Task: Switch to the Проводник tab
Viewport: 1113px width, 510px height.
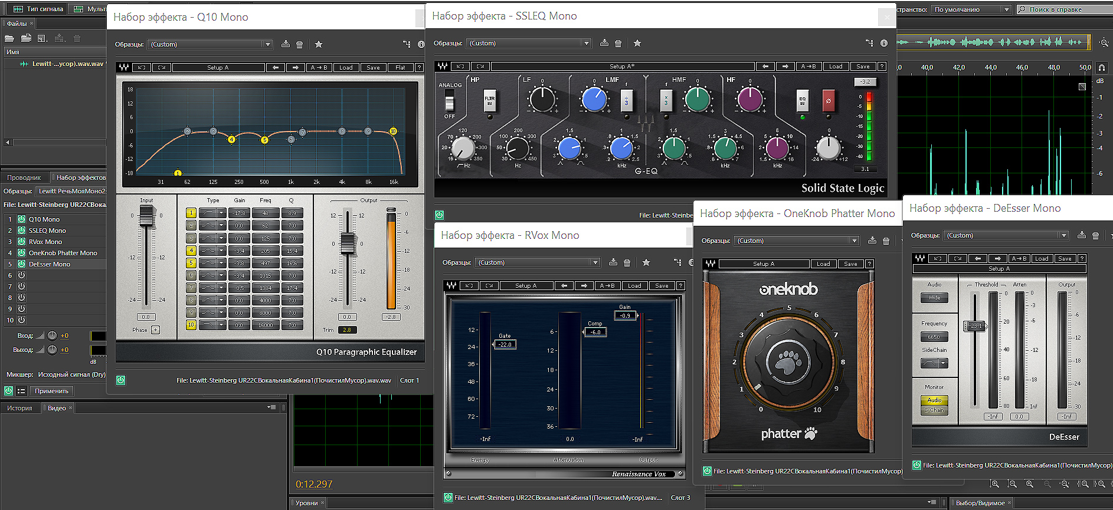Action: (x=24, y=177)
